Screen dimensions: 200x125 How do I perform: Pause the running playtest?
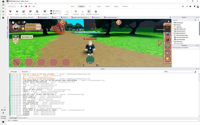coord(21,6)
